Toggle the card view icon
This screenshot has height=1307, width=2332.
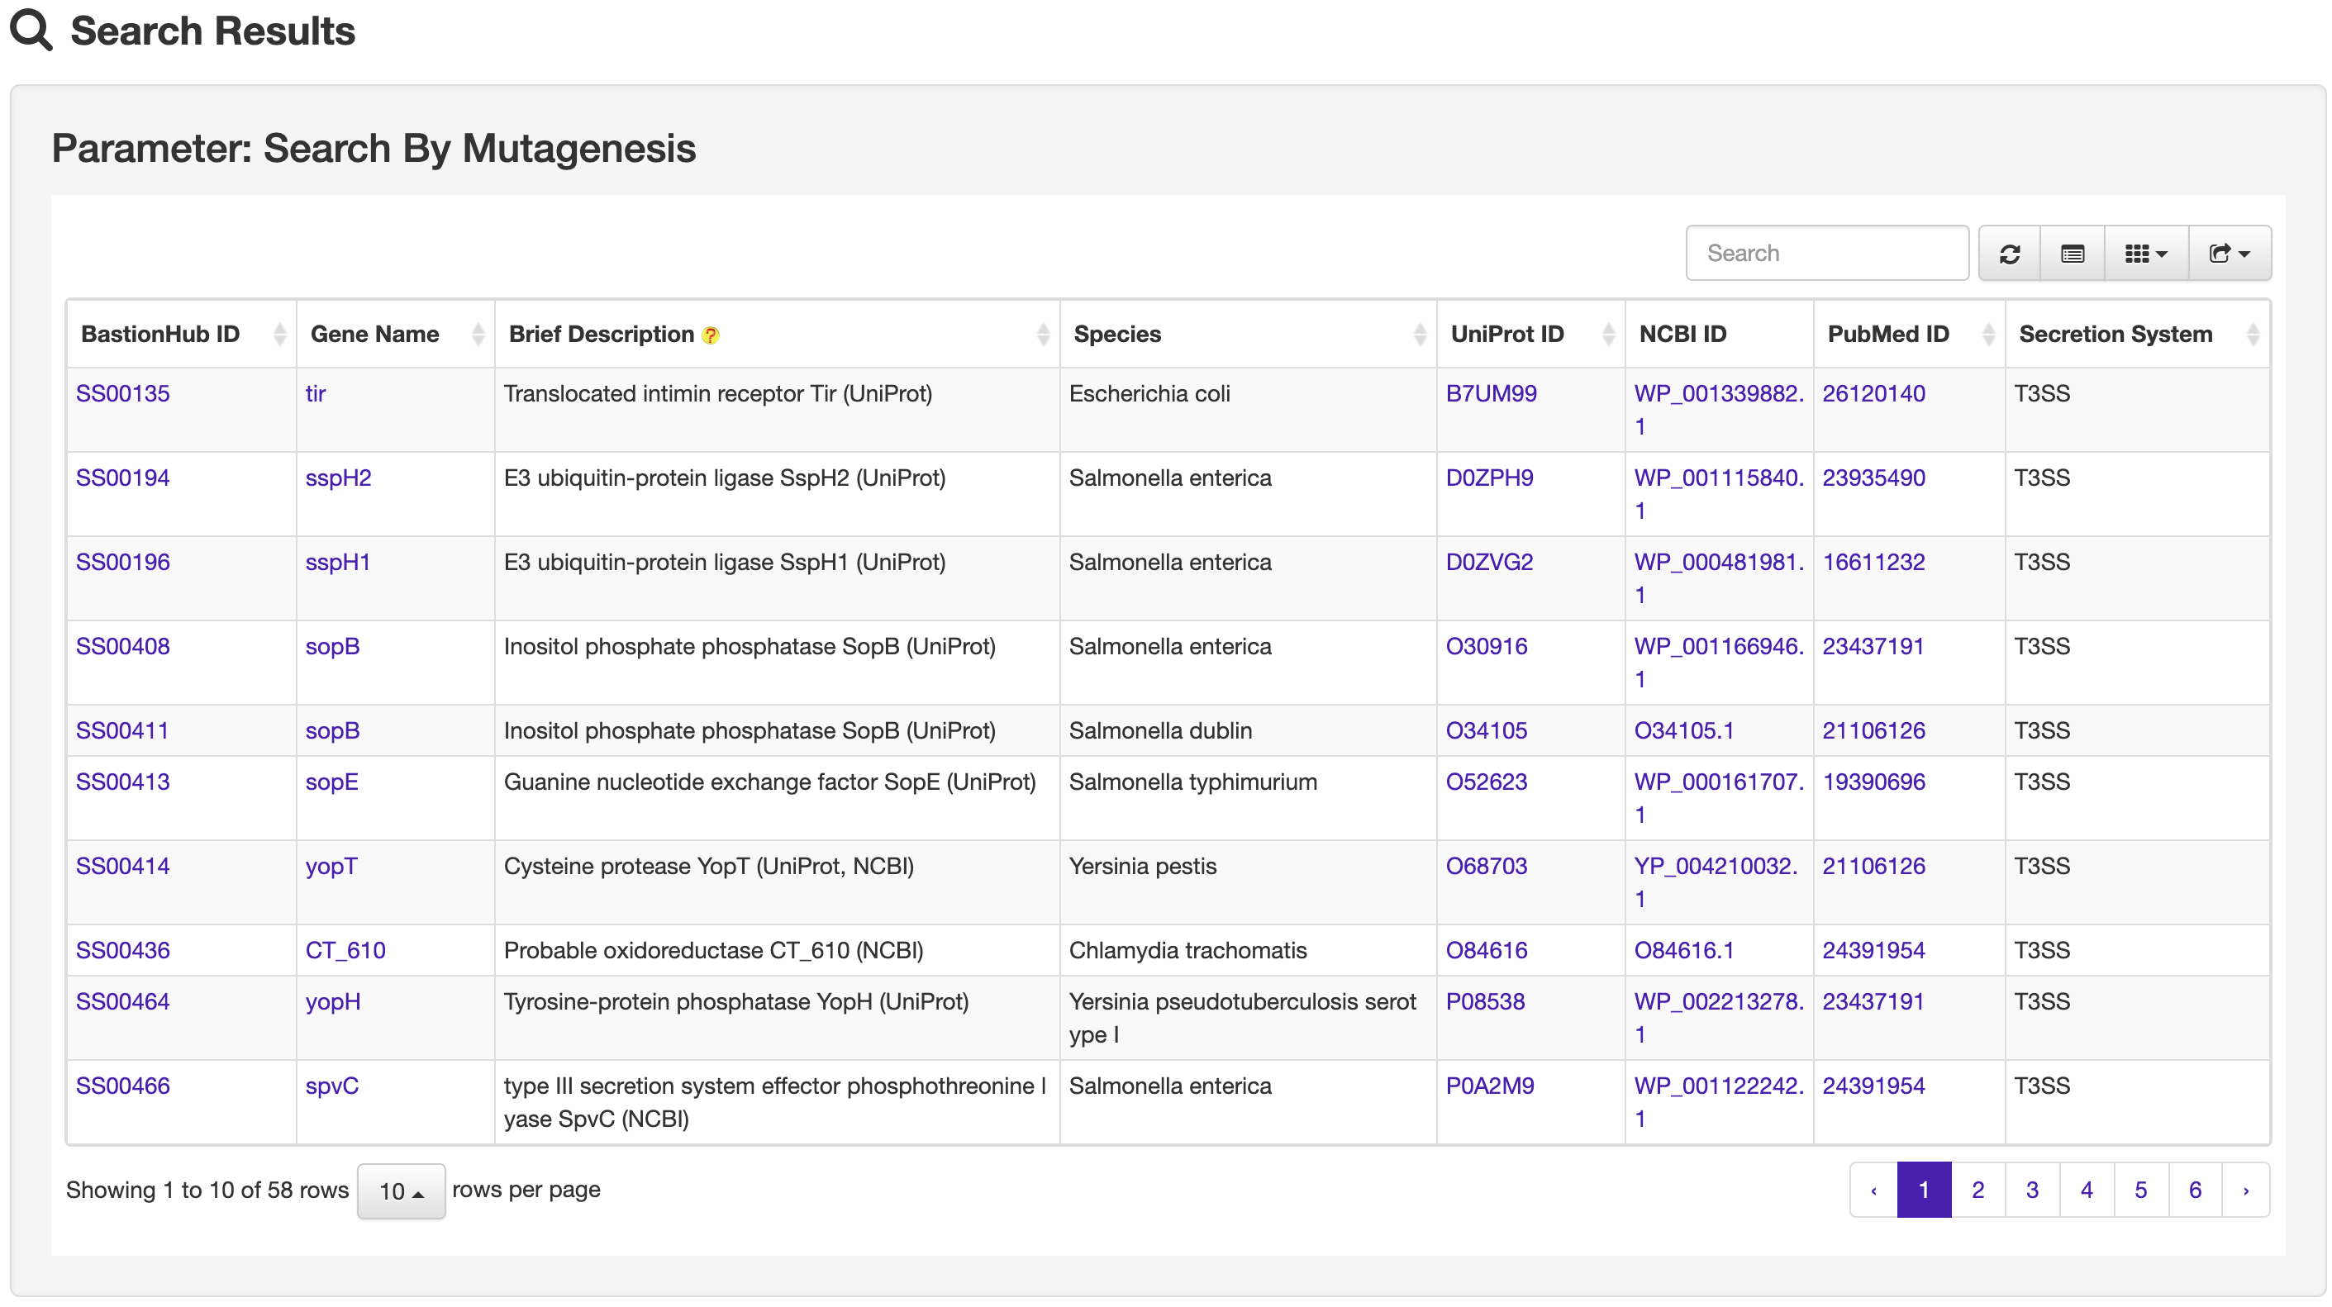pyautogui.click(x=2071, y=254)
